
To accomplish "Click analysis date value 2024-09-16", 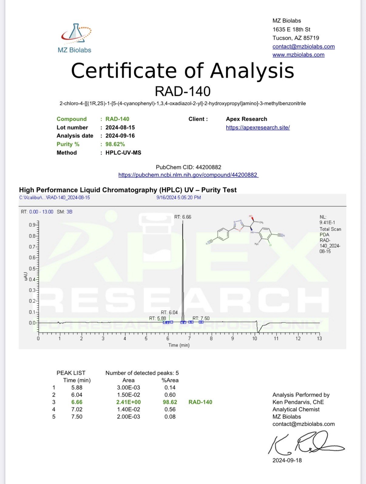I will coord(120,136).
